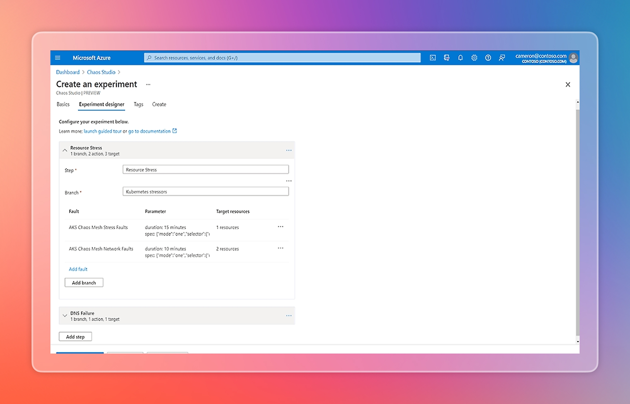Close the Create an experiment blade
Viewport: 630px width, 404px height.
pyautogui.click(x=568, y=84)
